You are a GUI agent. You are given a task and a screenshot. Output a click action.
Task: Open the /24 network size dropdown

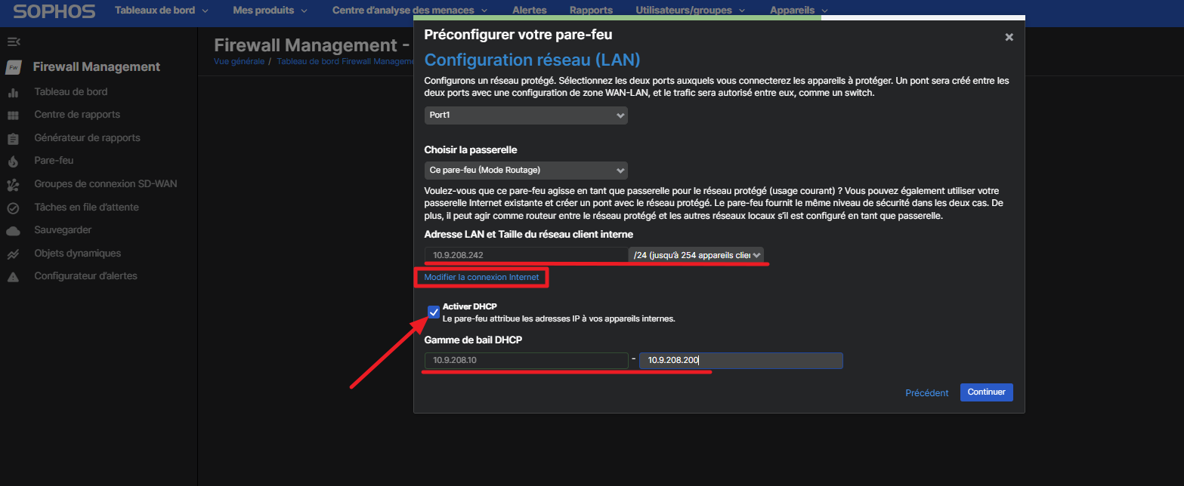(696, 255)
